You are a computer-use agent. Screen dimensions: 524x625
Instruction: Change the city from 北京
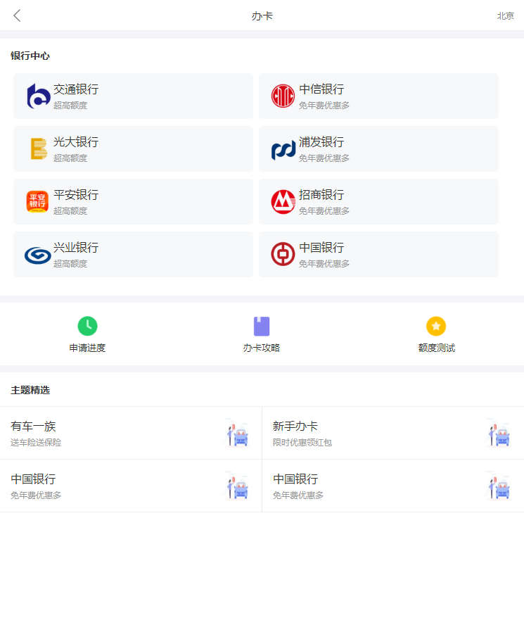click(505, 15)
